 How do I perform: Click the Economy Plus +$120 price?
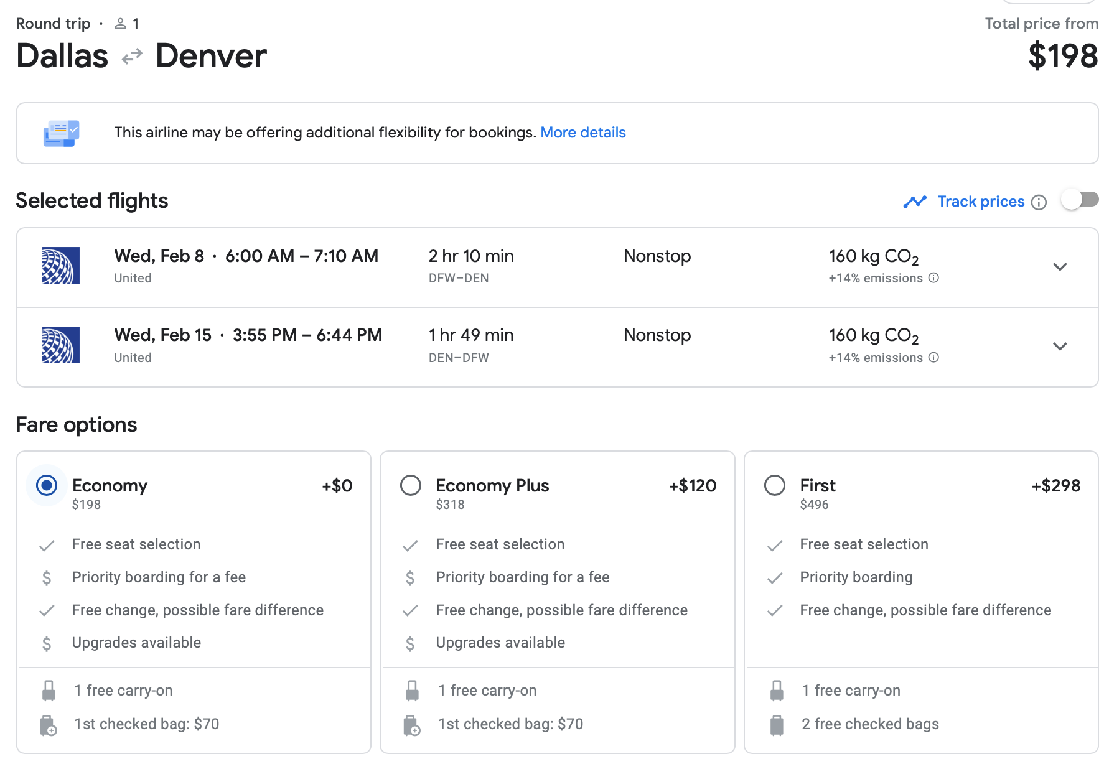692,485
